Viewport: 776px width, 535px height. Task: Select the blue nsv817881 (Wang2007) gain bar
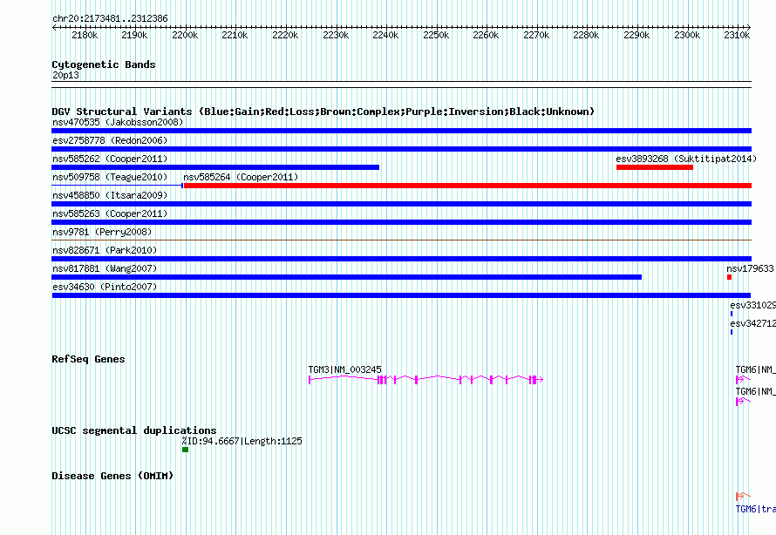click(x=346, y=277)
